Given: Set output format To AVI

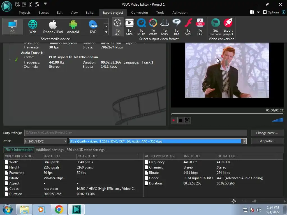Looking at the screenshot, I should (117, 27).
